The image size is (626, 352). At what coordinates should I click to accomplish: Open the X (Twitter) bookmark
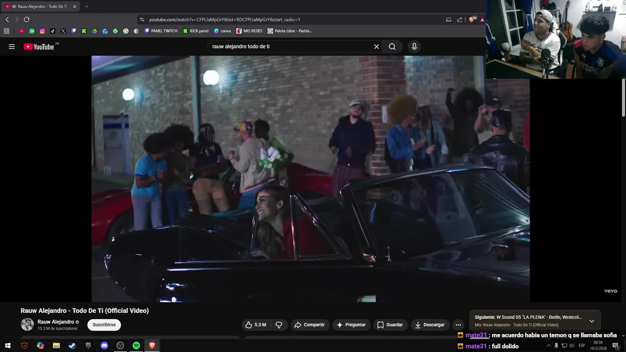click(x=63, y=31)
